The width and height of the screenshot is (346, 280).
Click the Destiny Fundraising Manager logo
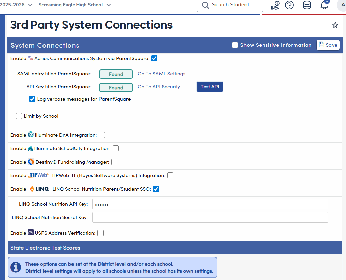tap(31, 162)
